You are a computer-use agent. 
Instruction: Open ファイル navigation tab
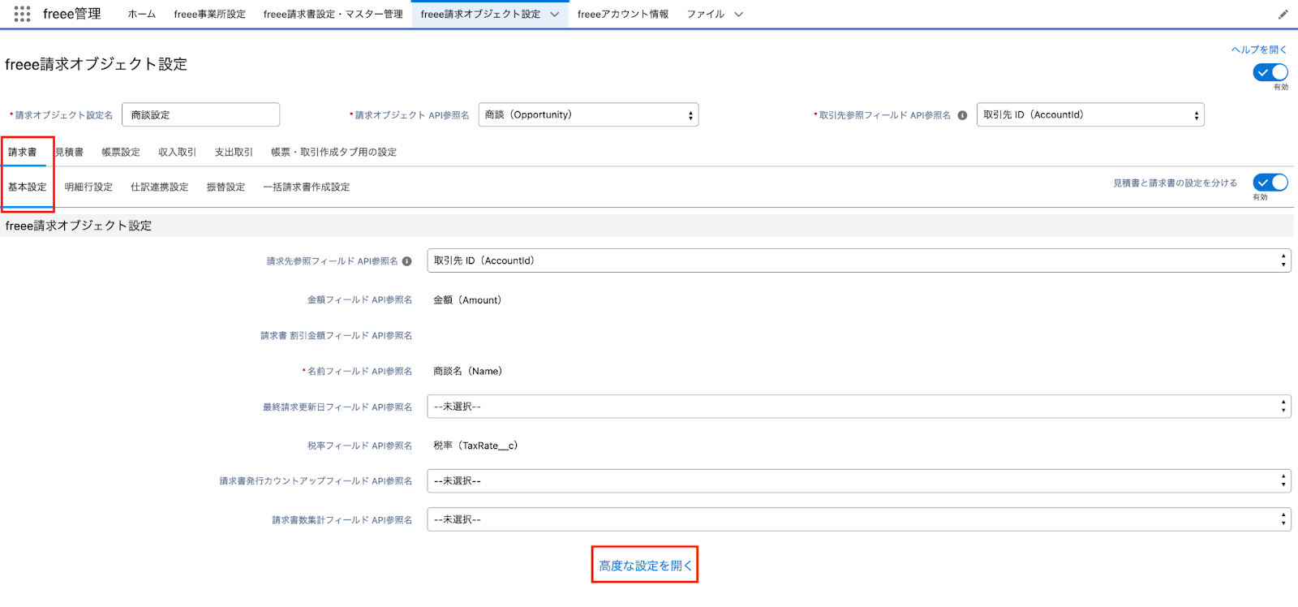point(705,14)
